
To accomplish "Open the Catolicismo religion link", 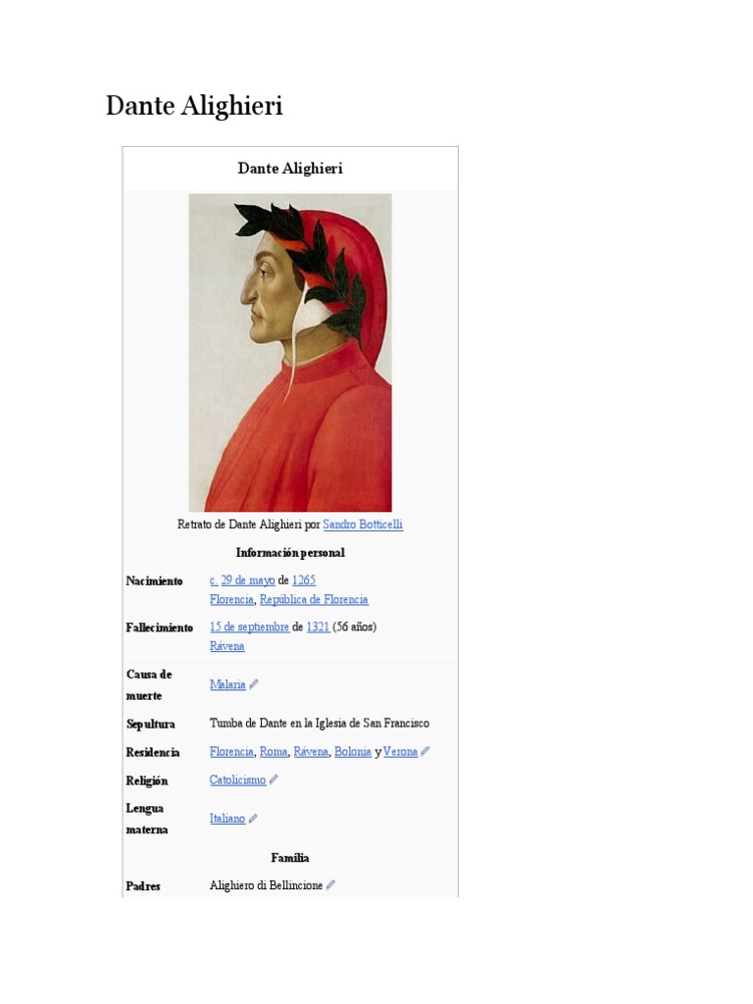I will [x=237, y=779].
